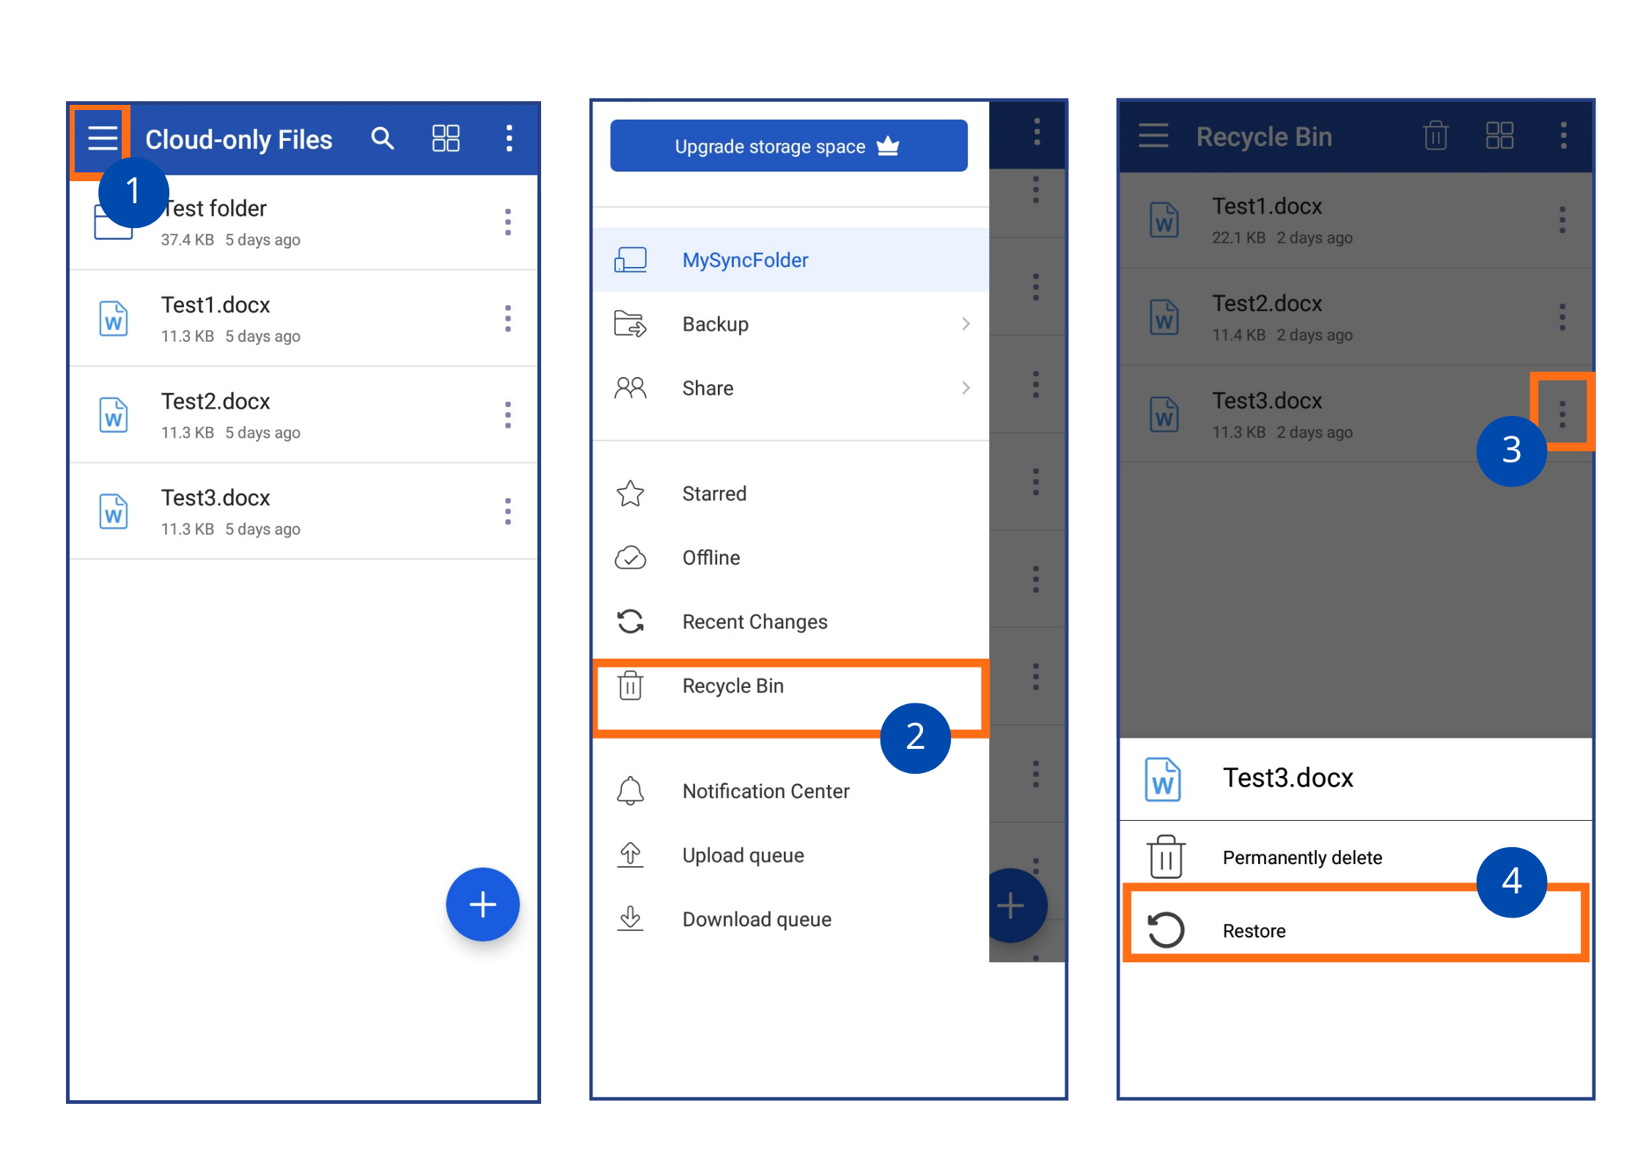
Task: Open the kebab menu for Test2.docx 5 days ago
Action: 507,415
